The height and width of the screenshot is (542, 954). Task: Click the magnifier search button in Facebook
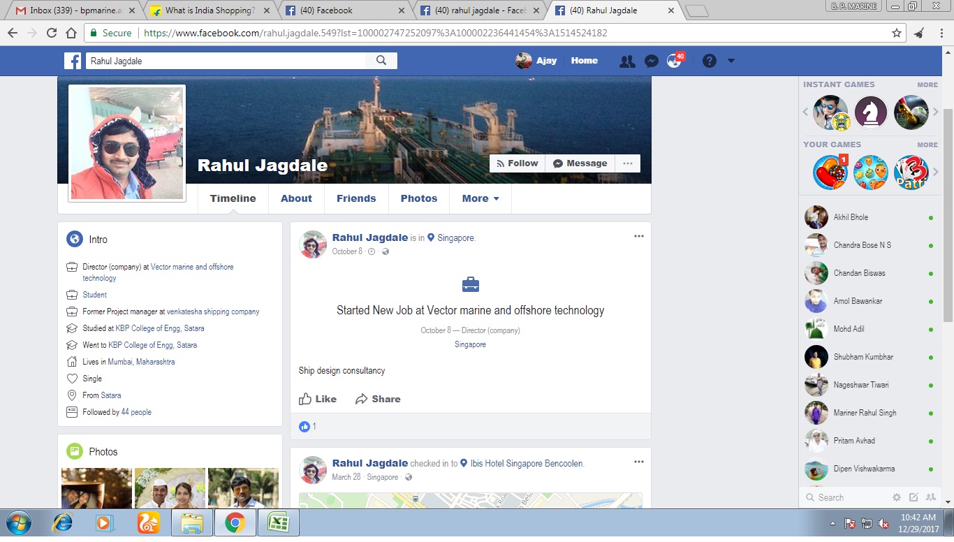381,61
